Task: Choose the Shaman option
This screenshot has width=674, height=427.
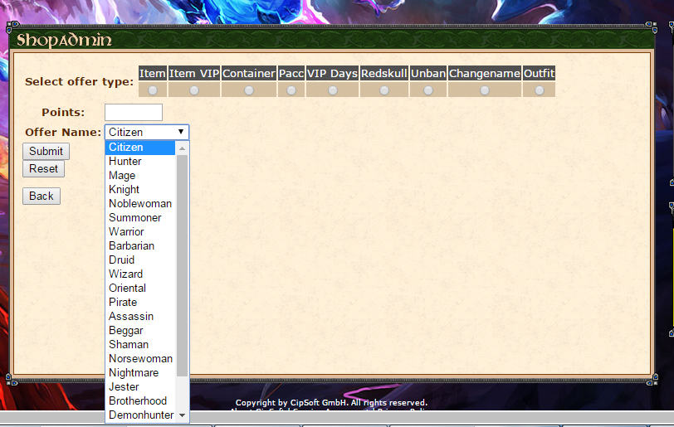Action: pyautogui.click(x=140, y=345)
